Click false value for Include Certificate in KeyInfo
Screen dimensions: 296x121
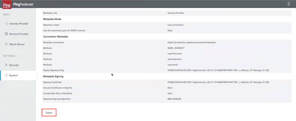[x=170, y=88]
